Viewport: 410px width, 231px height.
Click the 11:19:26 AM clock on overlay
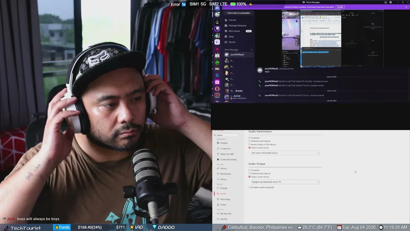(396, 227)
